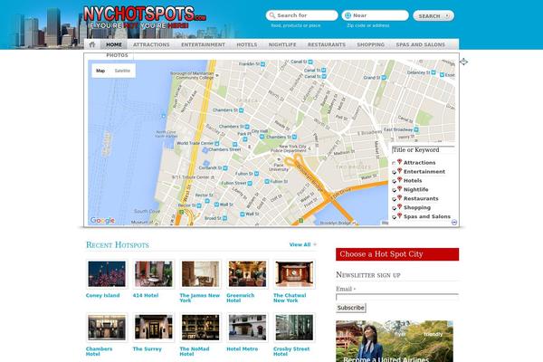Open the Attractions tab
Screen dimensions: 543x362
pos(151,44)
